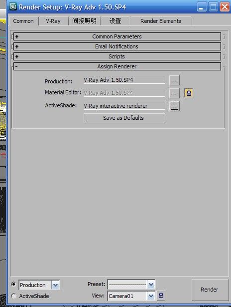Click the 3ds Max icon in title bar
231x307 pixels.
[x=13, y=6]
